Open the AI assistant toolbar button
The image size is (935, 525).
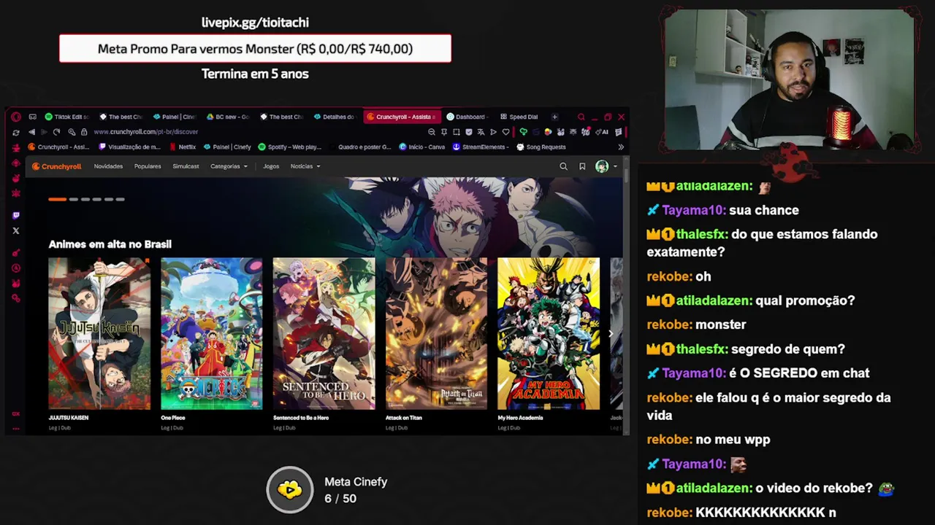[x=603, y=132]
